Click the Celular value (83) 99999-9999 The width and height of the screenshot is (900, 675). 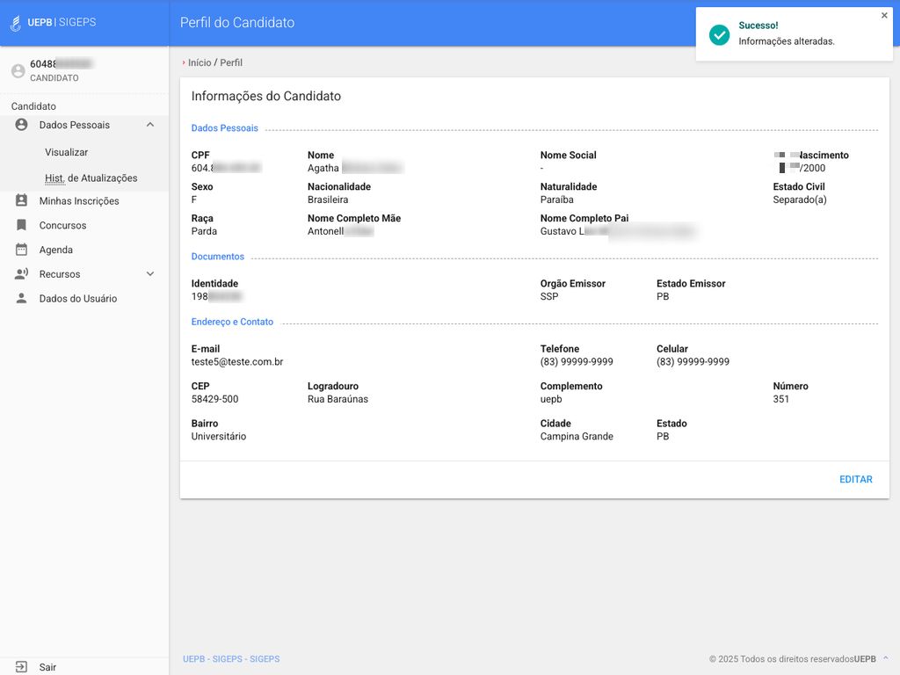click(693, 361)
